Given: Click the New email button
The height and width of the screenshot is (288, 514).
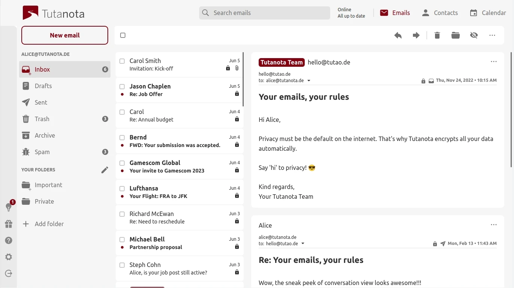Looking at the screenshot, I should click(x=65, y=35).
